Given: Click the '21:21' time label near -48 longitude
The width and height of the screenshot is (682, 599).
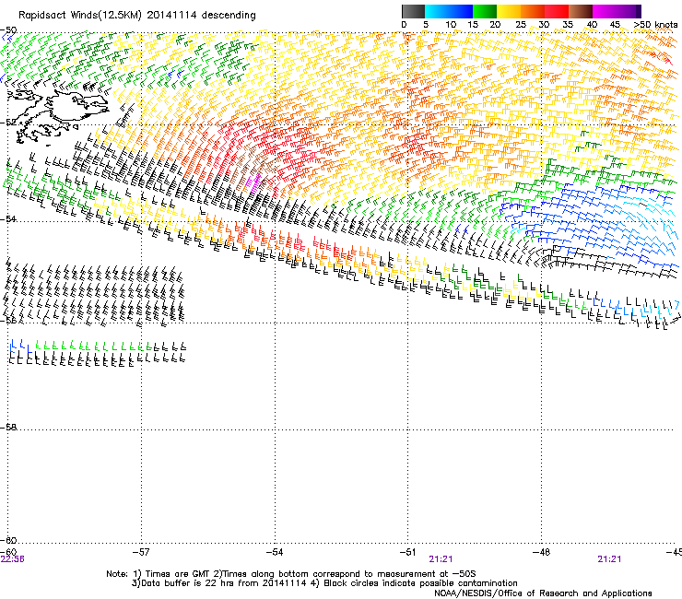Looking at the screenshot, I should click(x=609, y=559).
